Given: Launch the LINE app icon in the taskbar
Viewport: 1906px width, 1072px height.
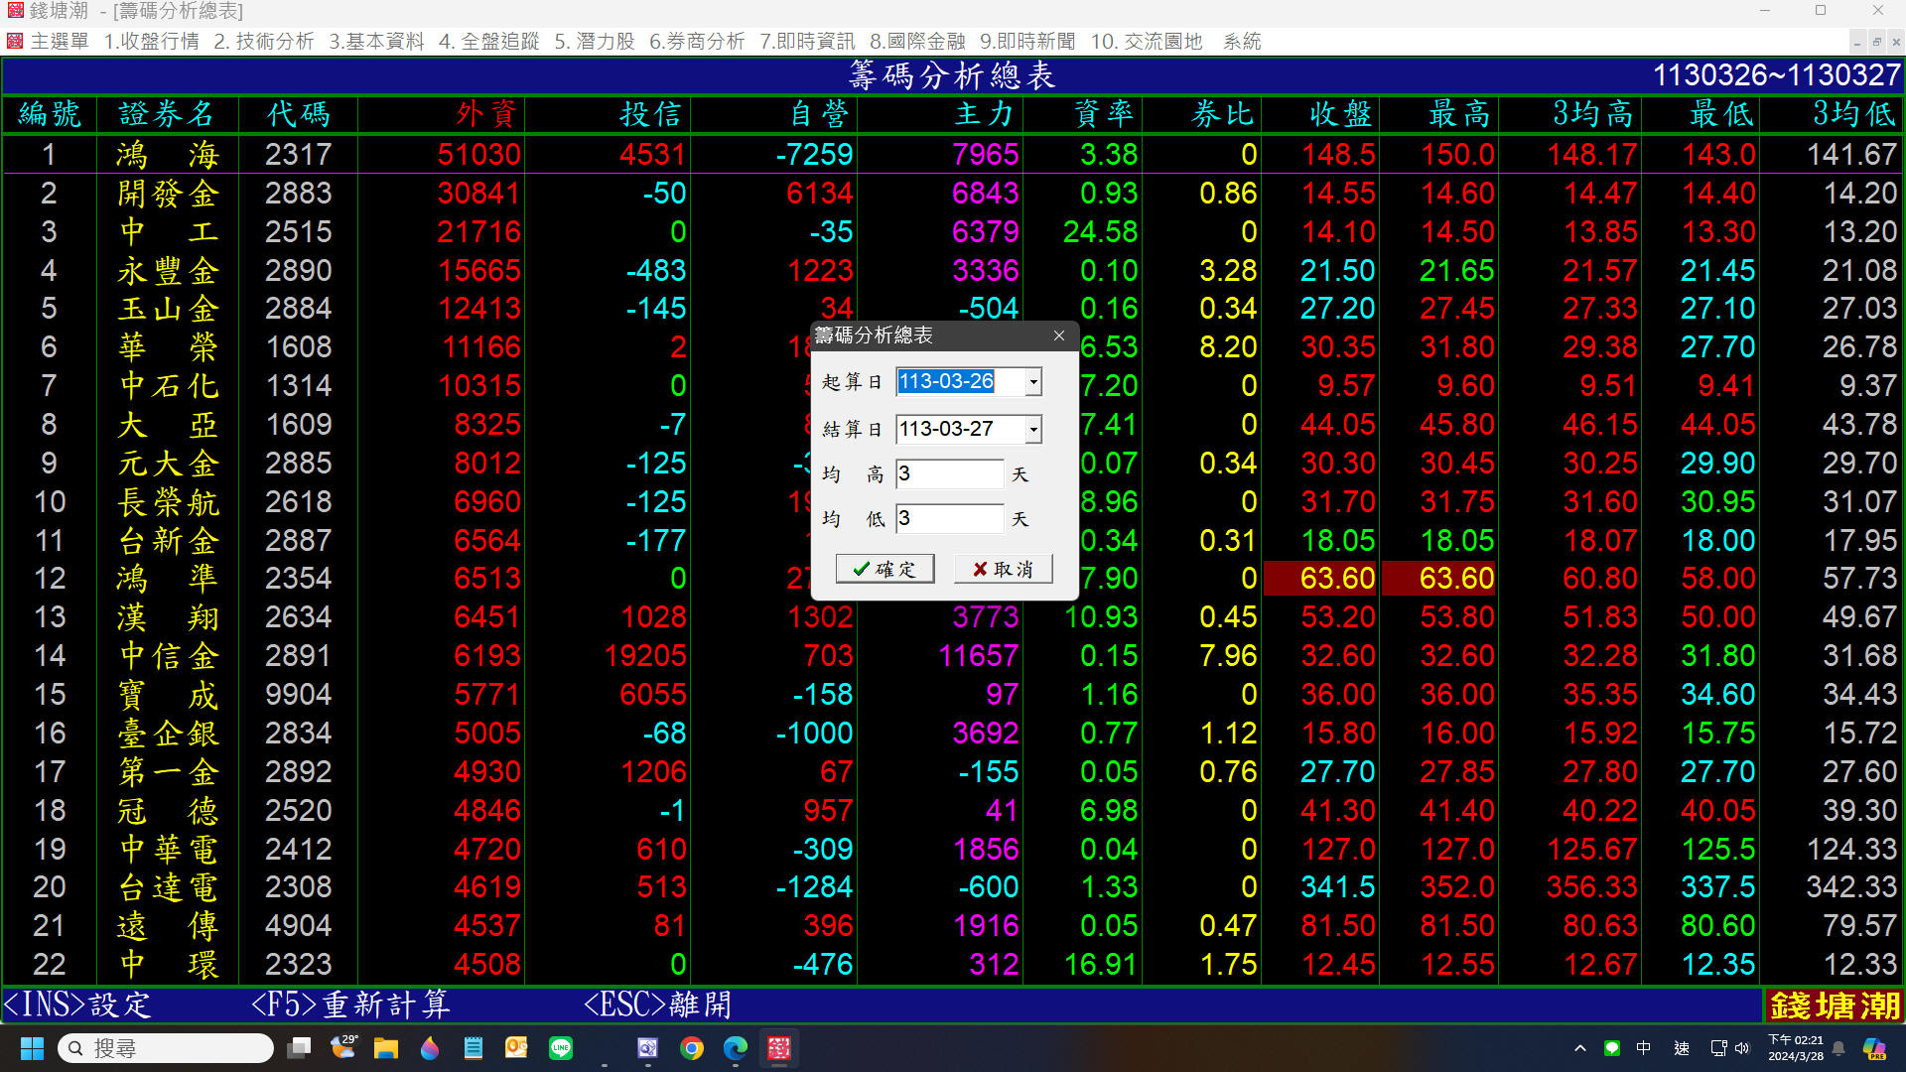Looking at the screenshot, I should click(561, 1048).
